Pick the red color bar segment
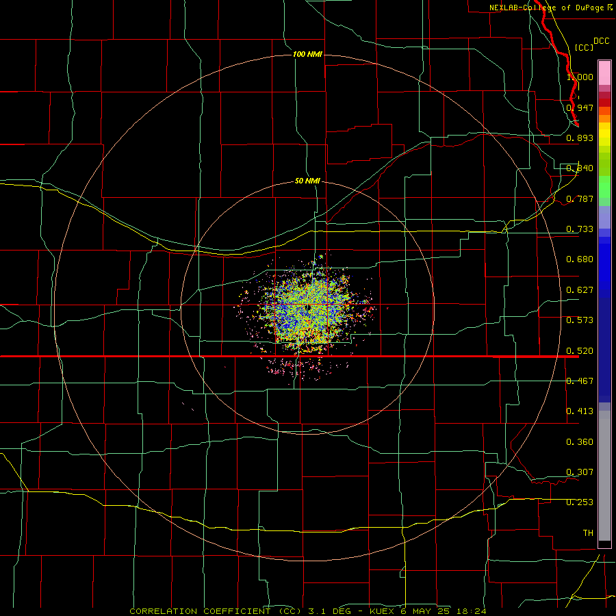 tap(604, 103)
